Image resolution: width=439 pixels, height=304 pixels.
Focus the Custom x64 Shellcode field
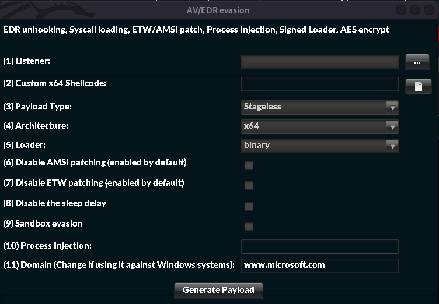click(x=319, y=84)
